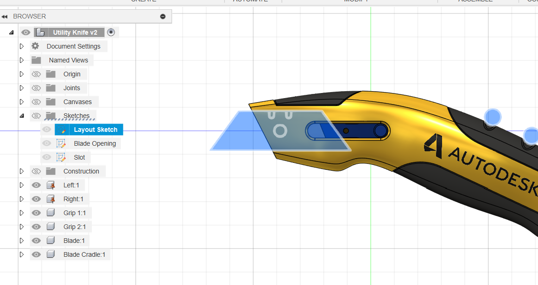This screenshot has height=285, width=538.
Task: Show the Canvases folder using its eye
Action: (x=36, y=102)
